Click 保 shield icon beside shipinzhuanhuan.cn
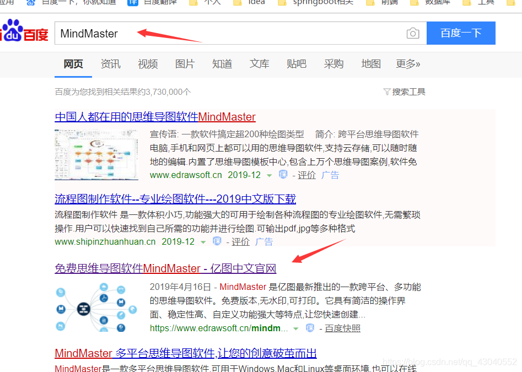This screenshot has width=522, height=372. (217, 241)
